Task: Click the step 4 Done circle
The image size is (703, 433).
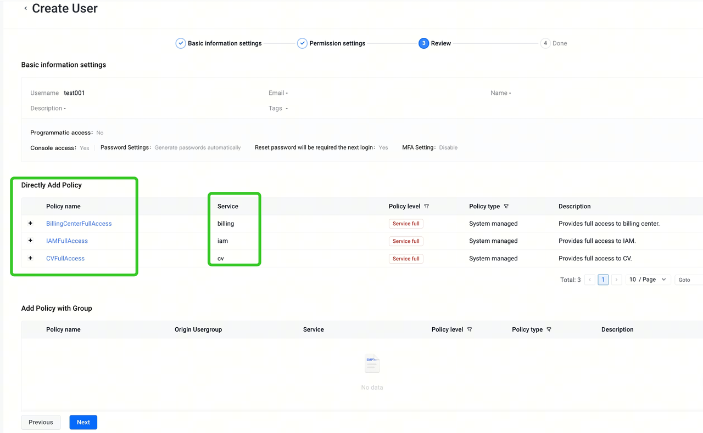Action: pyautogui.click(x=545, y=43)
